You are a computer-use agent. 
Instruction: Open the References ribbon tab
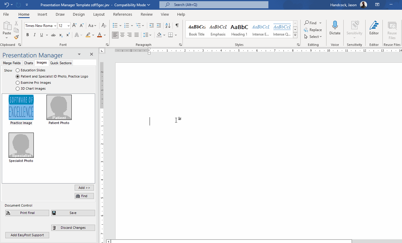(122, 14)
